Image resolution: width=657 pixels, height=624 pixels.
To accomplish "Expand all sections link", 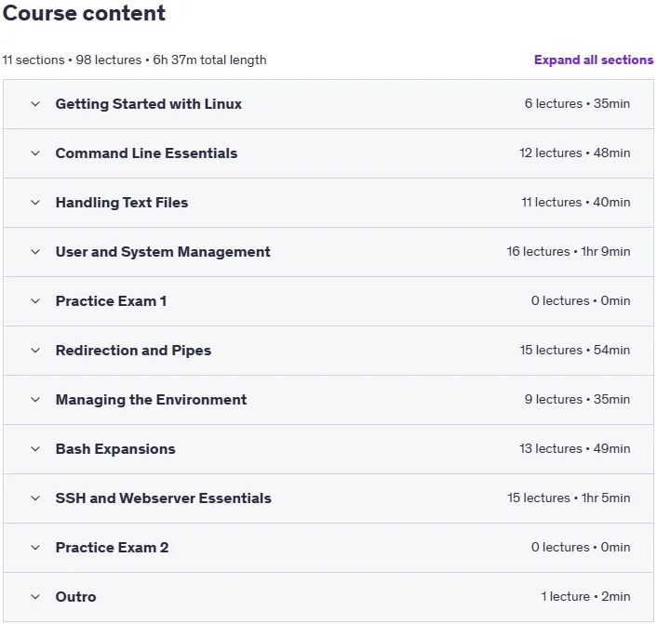I will pyautogui.click(x=594, y=60).
